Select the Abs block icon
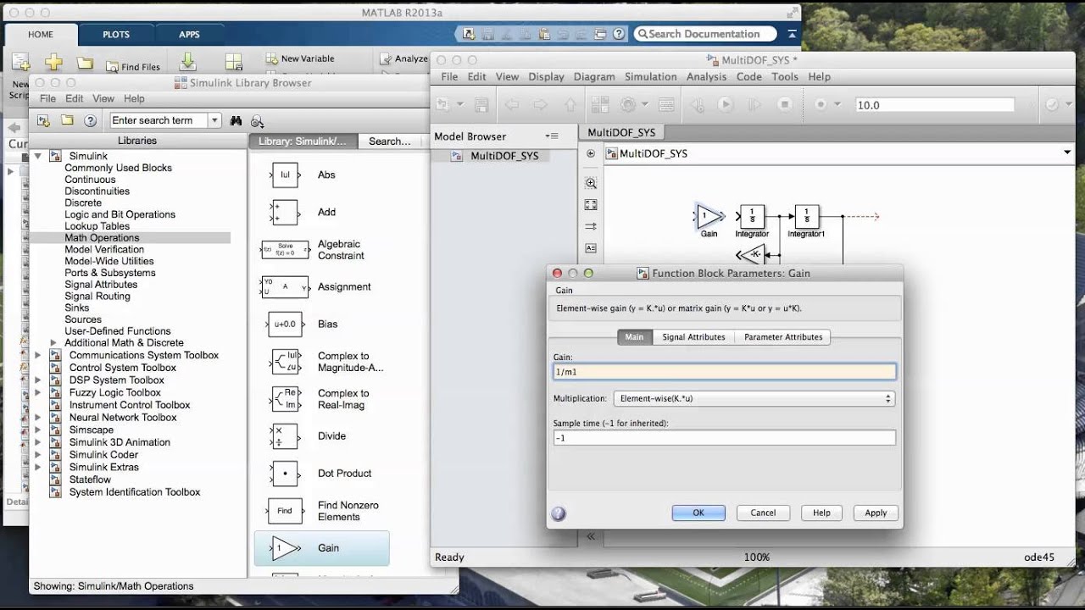The height and width of the screenshot is (610, 1085). pos(285,175)
